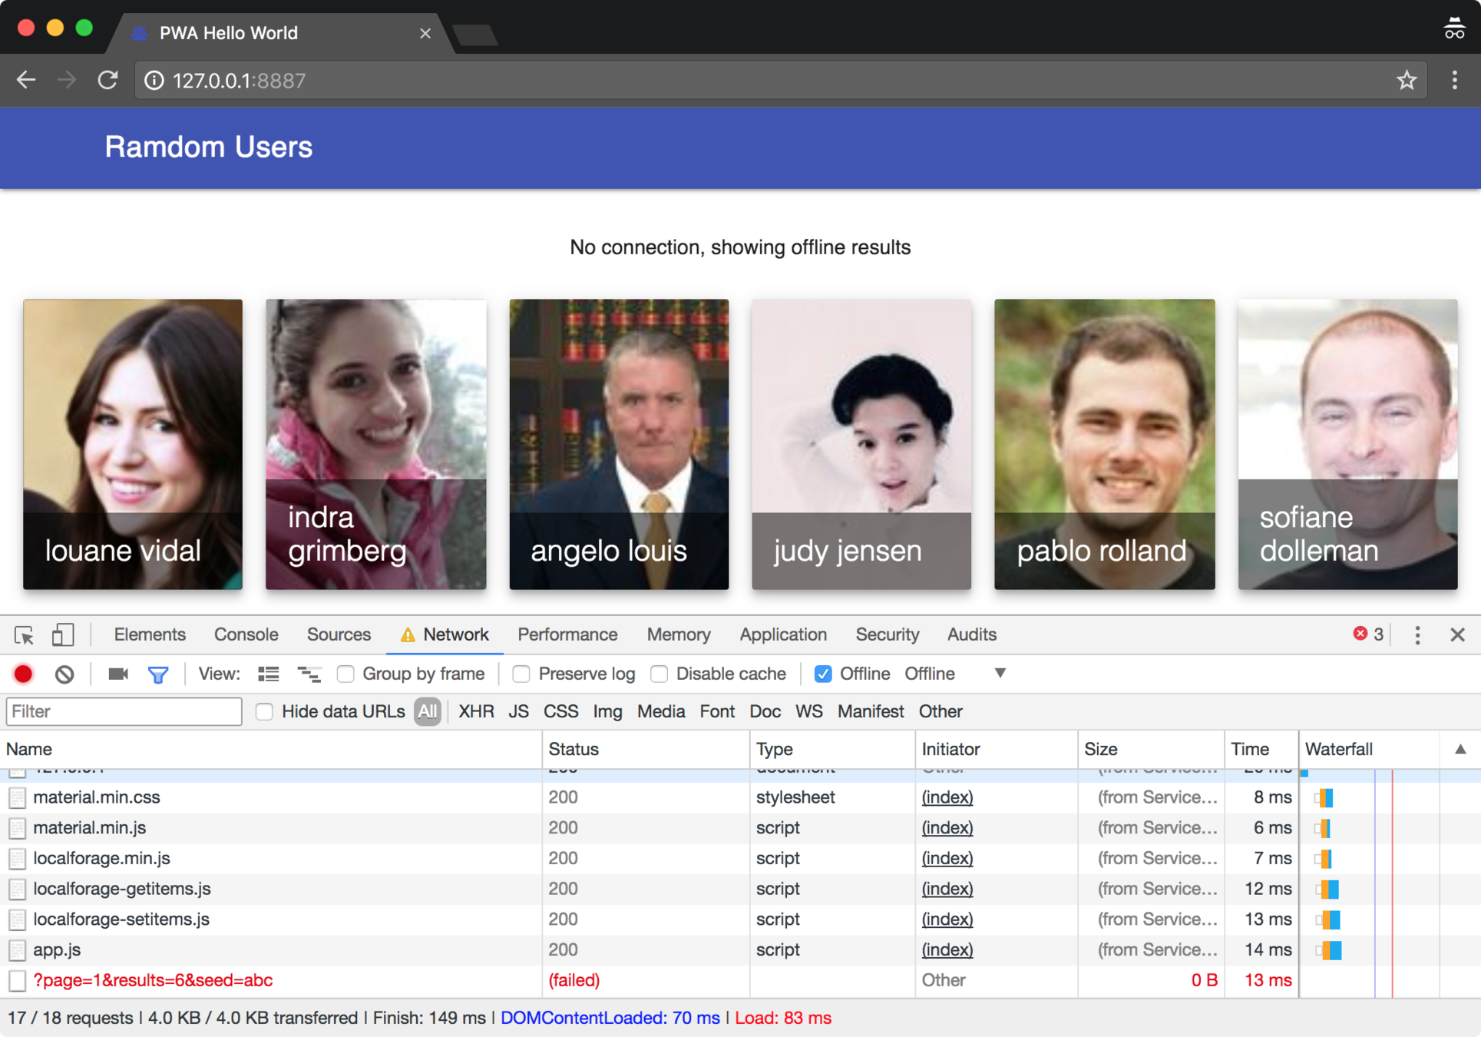The height and width of the screenshot is (1037, 1481).
Task: Open the Application tab
Action: coord(782,634)
